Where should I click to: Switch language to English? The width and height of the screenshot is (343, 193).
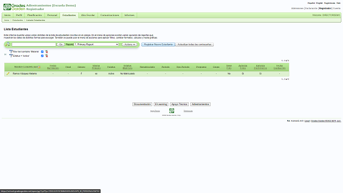pos(319,3)
